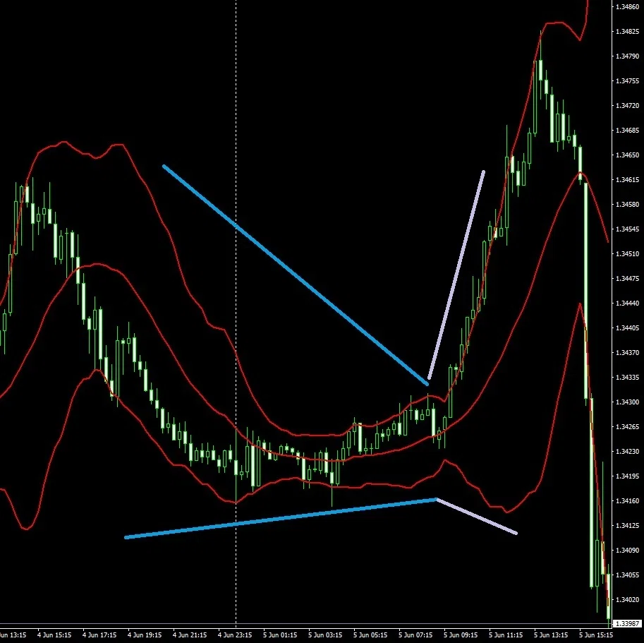Click the 1.34020 price axis label
This screenshot has height=643, width=644.
click(x=627, y=599)
